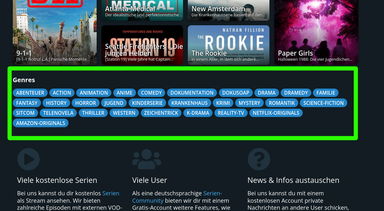The height and width of the screenshot is (211, 384).
Task: Choose the K-Drama genre tag
Action: click(198, 113)
